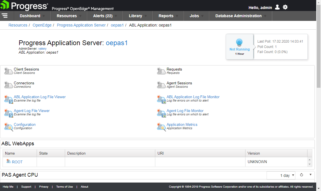Click the Not Running status bulb icon
The image size is (321, 191).
(x=239, y=42)
